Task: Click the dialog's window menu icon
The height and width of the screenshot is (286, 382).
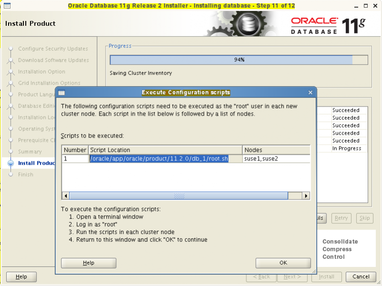Action: [61, 93]
